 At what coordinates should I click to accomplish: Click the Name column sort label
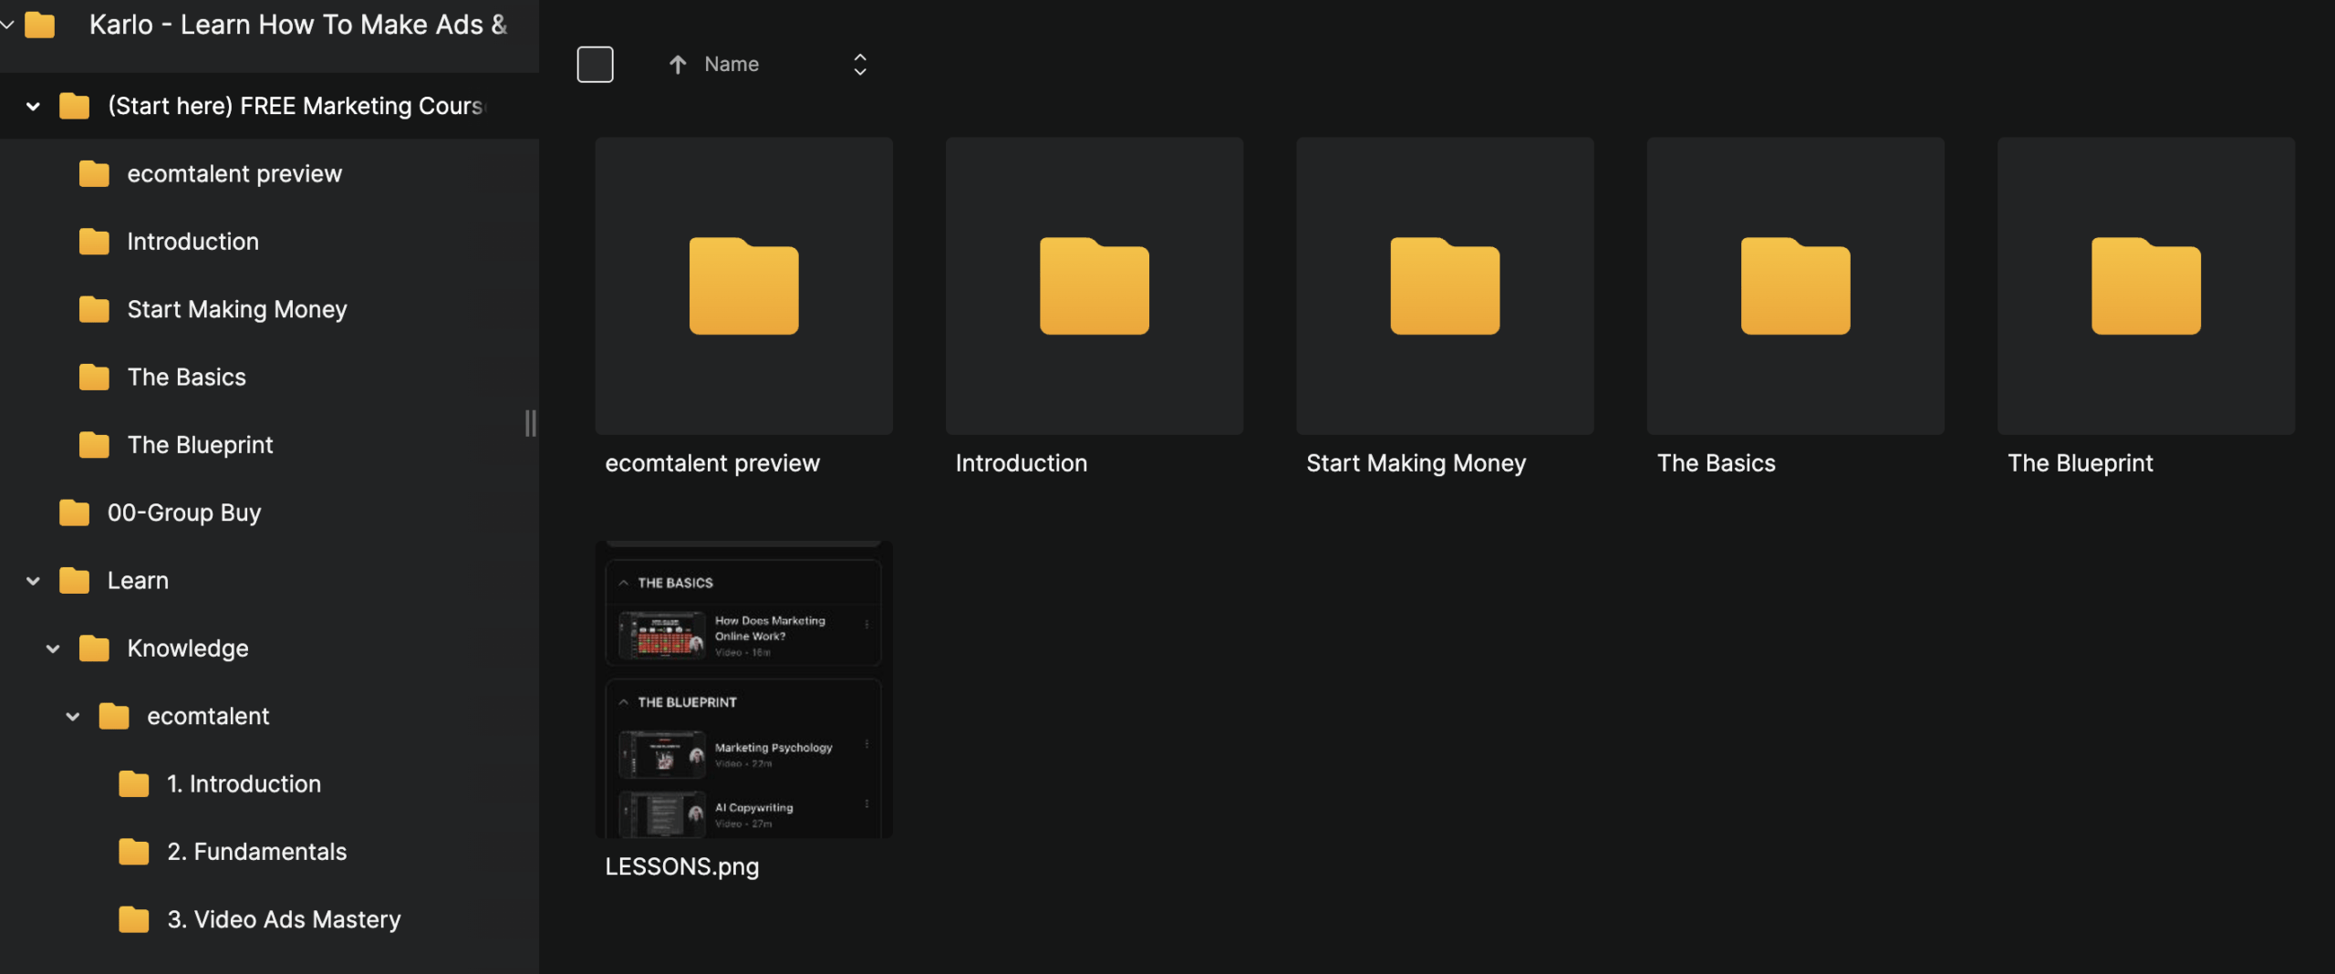tap(732, 65)
